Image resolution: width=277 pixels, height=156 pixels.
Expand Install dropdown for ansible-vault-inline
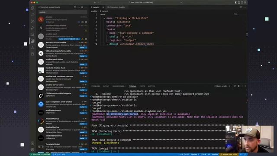click(86, 65)
